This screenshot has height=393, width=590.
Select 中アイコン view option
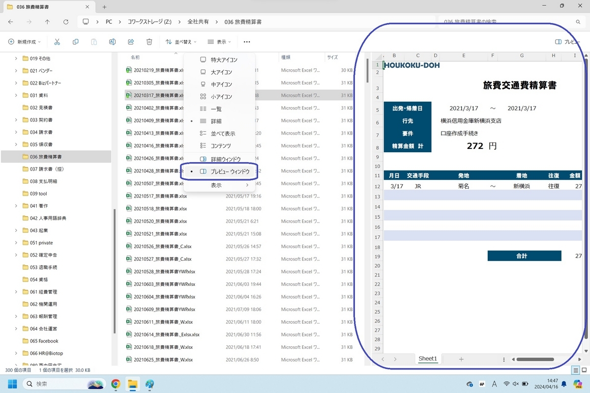coord(219,84)
